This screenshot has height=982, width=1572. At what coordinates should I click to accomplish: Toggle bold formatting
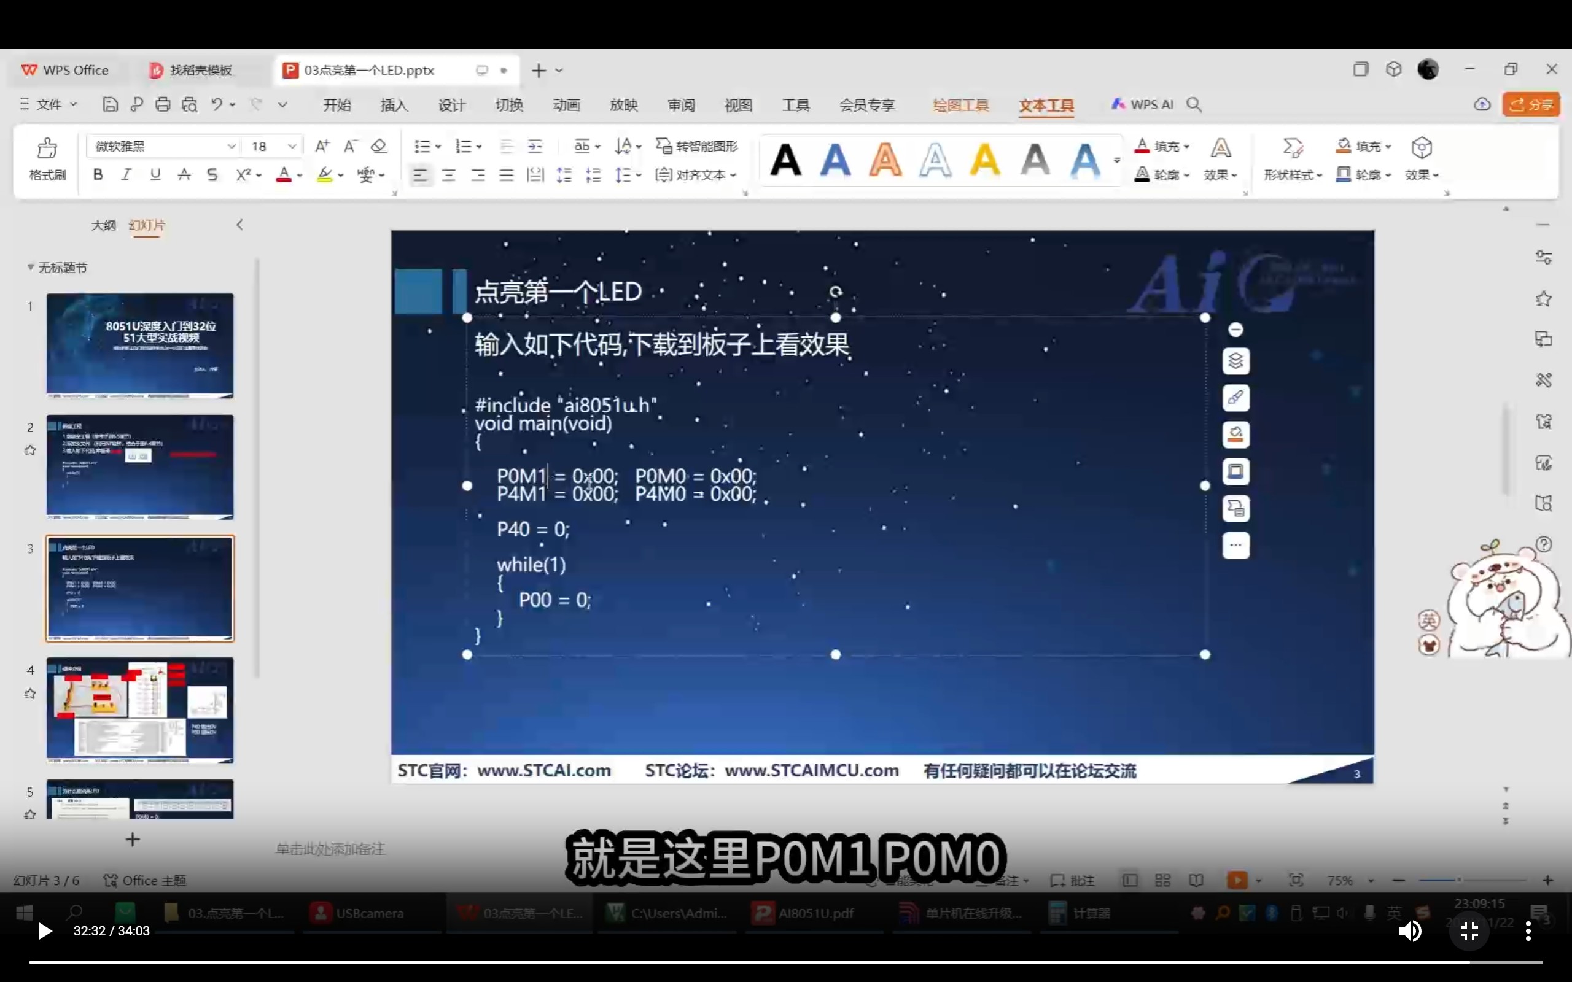(x=98, y=175)
